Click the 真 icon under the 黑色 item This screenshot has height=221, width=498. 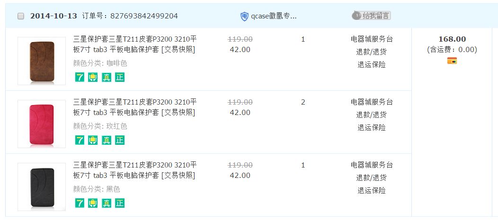pyautogui.click(x=107, y=203)
